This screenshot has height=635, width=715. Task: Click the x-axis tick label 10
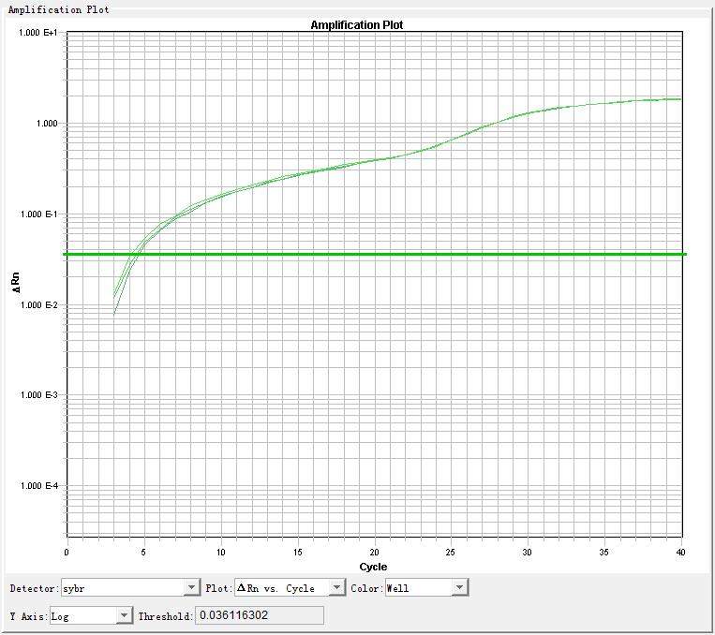(x=221, y=552)
